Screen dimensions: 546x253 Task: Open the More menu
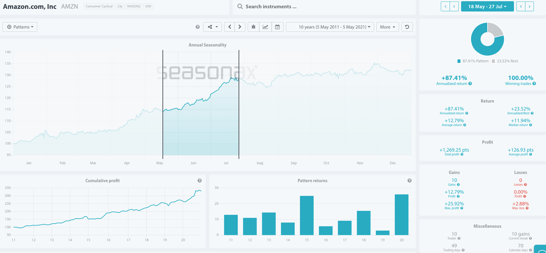(387, 27)
